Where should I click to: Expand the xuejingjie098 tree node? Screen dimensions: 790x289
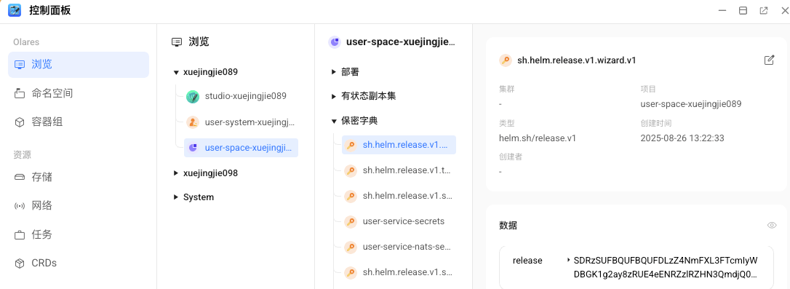(x=176, y=173)
